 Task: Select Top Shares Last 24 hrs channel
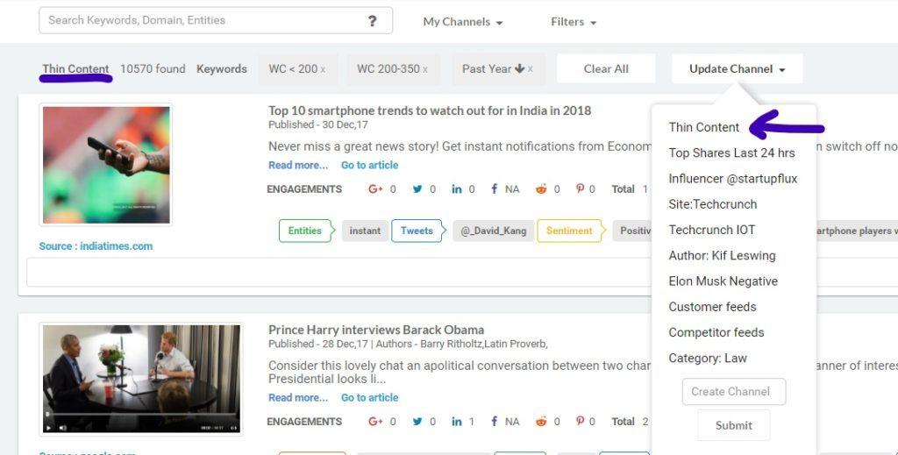(731, 153)
